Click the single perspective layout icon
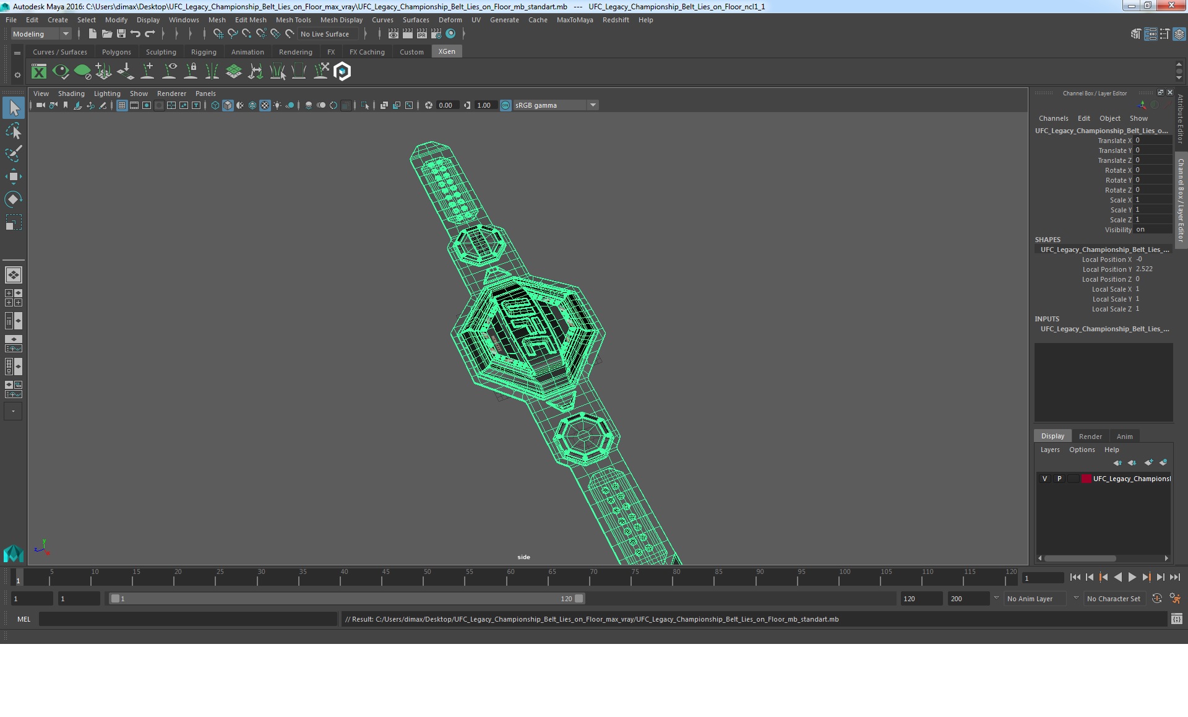 [13, 274]
